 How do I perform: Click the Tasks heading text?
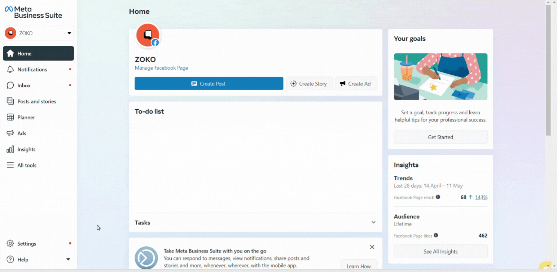(142, 223)
